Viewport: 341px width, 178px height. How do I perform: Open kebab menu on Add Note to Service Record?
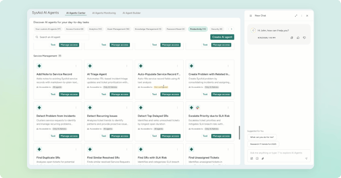click(x=76, y=66)
